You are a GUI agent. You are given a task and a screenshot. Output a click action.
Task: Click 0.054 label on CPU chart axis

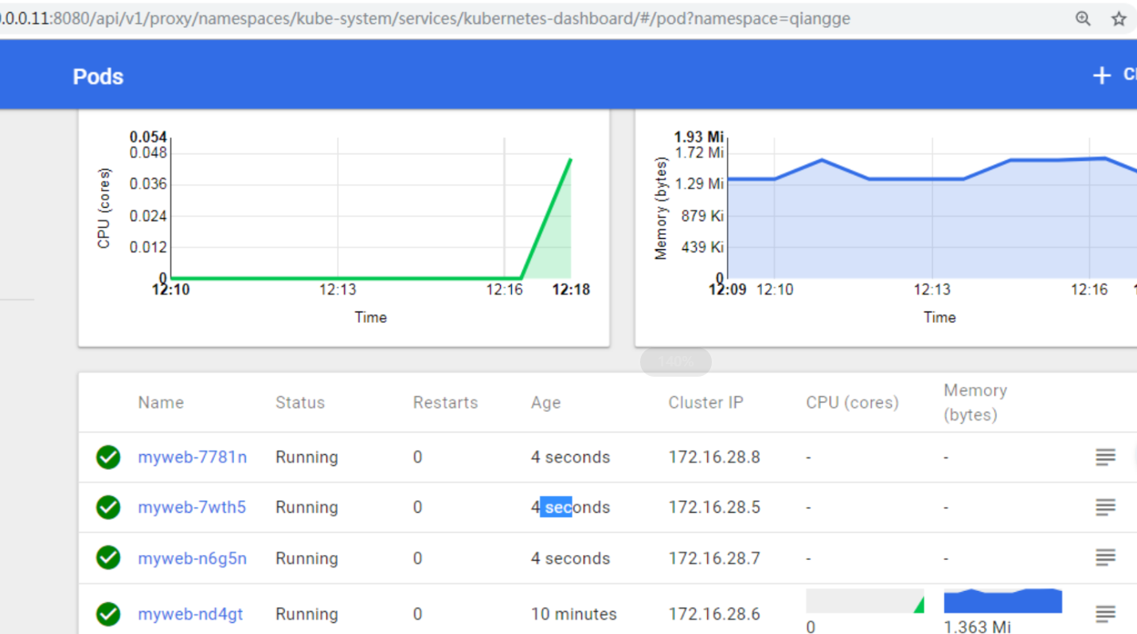(x=148, y=137)
